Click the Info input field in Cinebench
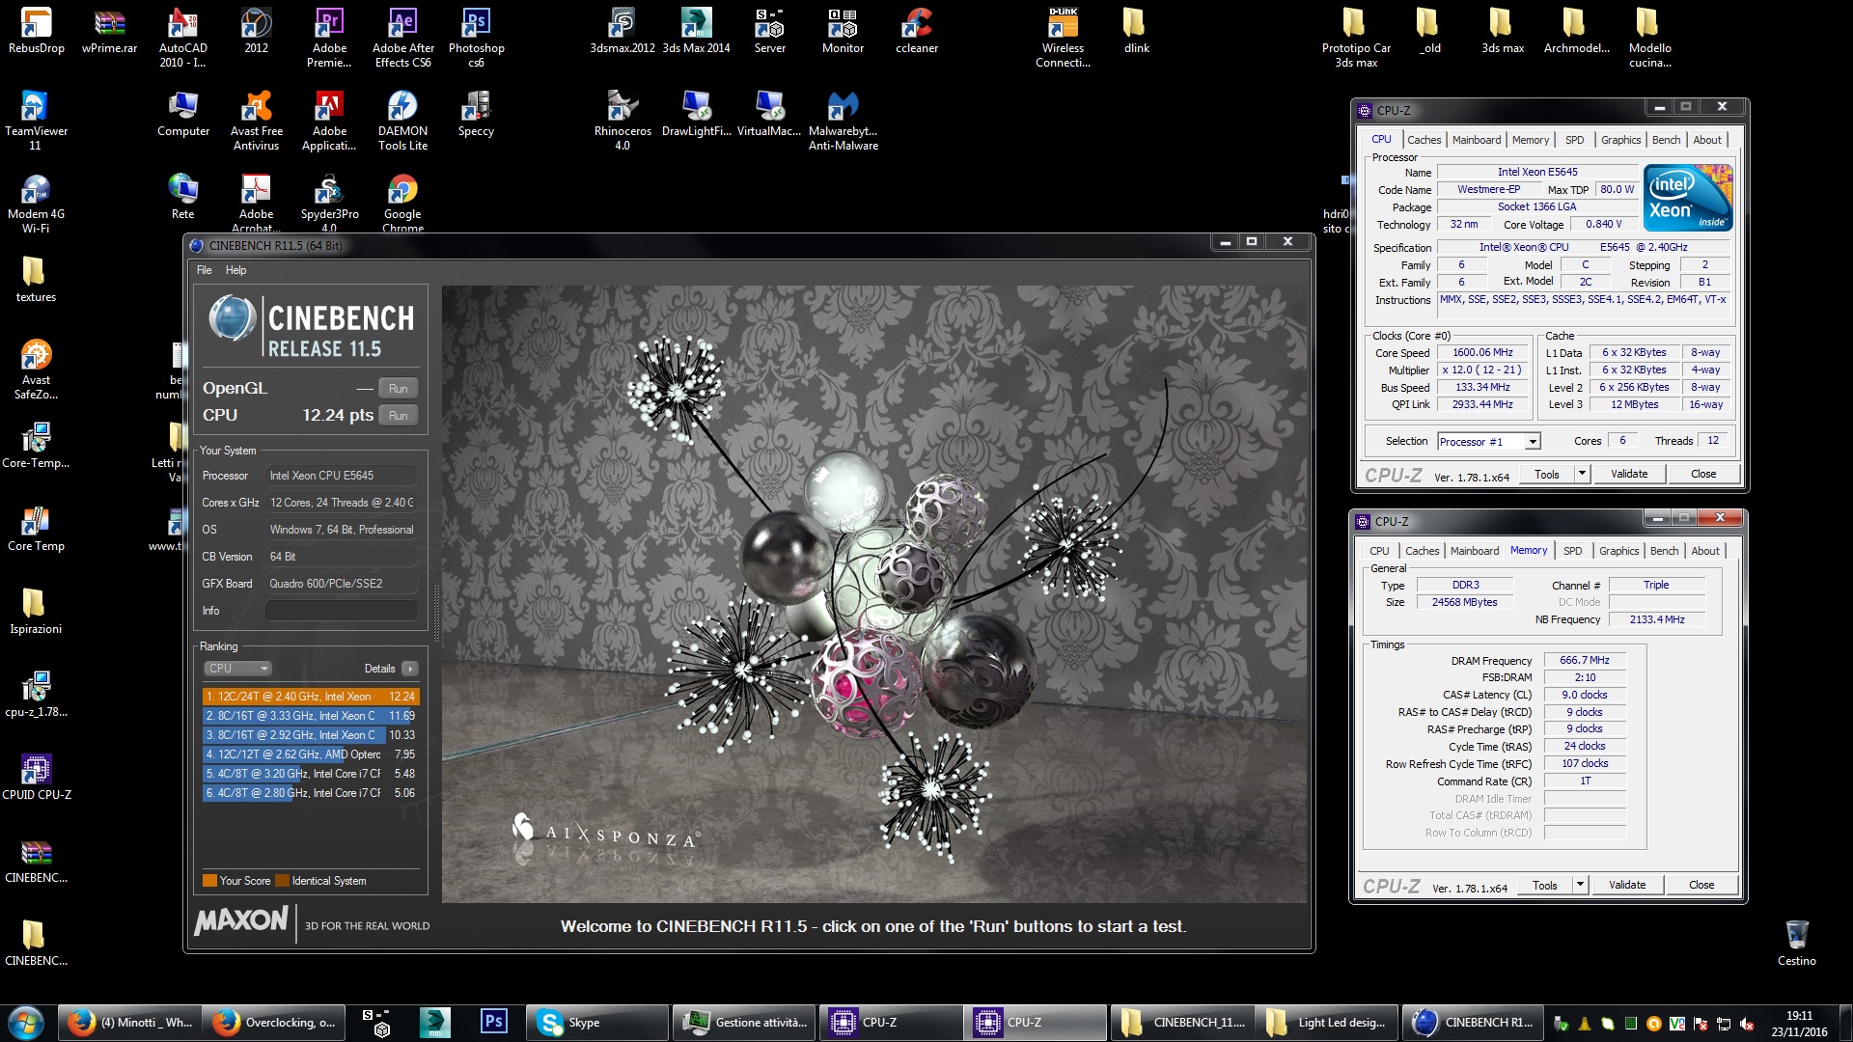This screenshot has height=1042, width=1853. (341, 611)
